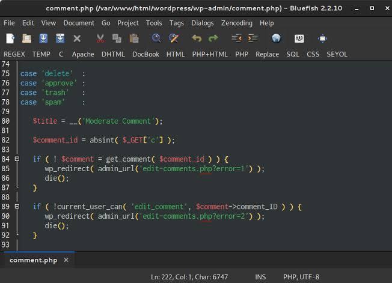Viewport: 392px width, 283px height.
Task: Place cursor on $title variable
Action: click(45, 121)
